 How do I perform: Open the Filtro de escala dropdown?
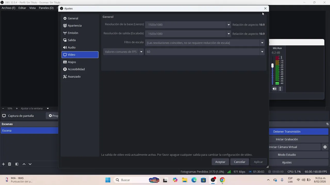click(x=205, y=43)
